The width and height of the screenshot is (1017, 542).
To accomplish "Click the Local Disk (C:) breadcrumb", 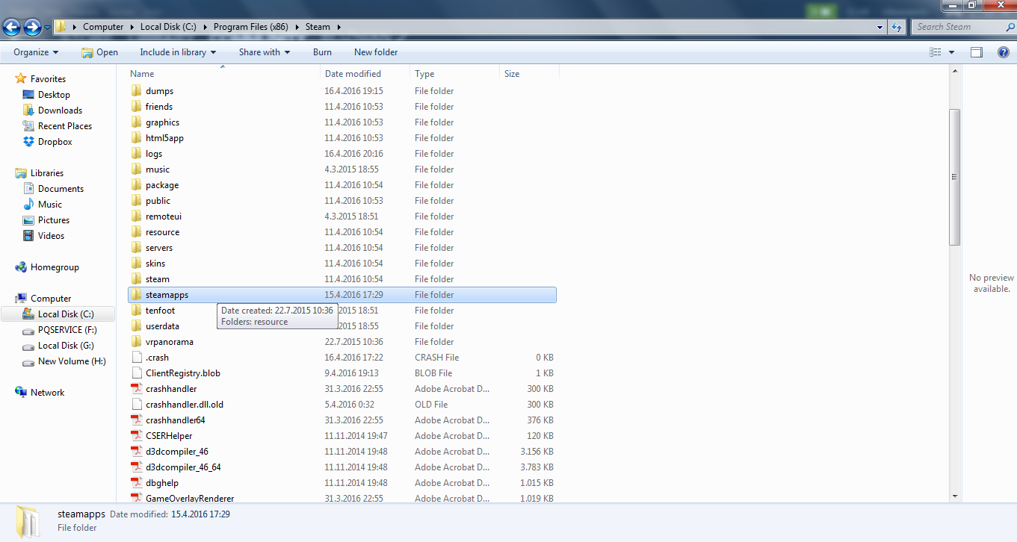I will pyautogui.click(x=167, y=27).
